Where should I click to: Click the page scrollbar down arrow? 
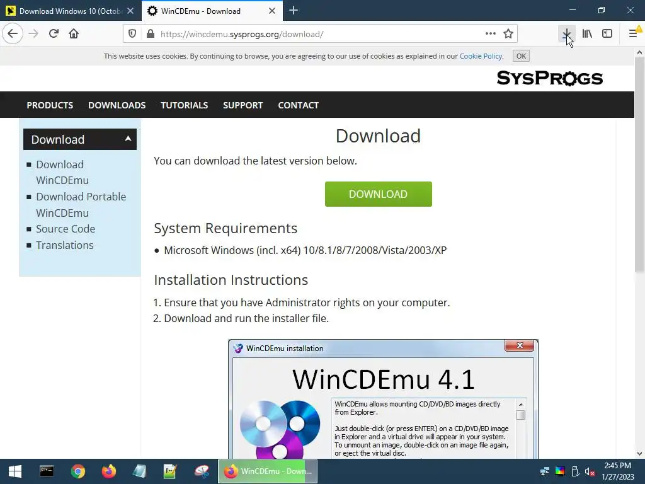tap(639, 454)
